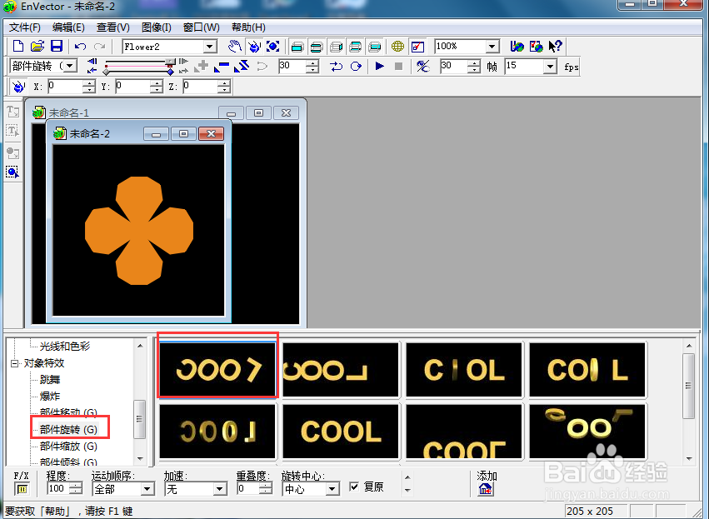Image resolution: width=709 pixels, height=519 pixels.
Task: Click the blue diagonal-slash keyframe icon
Action: pyautogui.click(x=242, y=67)
